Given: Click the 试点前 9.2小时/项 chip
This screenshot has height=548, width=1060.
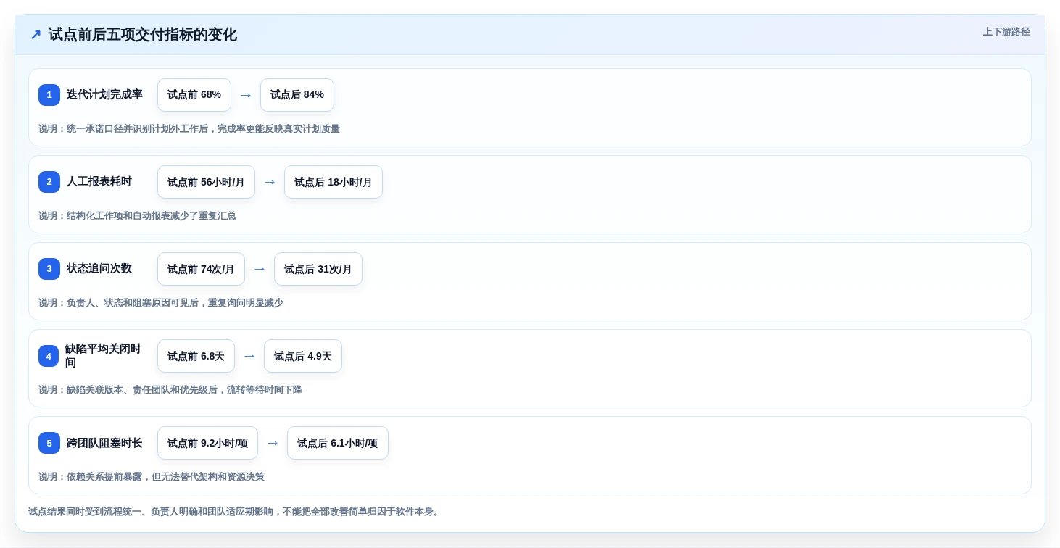Looking at the screenshot, I should 207,443.
